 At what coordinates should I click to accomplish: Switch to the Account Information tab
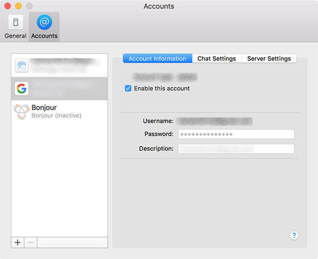click(x=157, y=59)
